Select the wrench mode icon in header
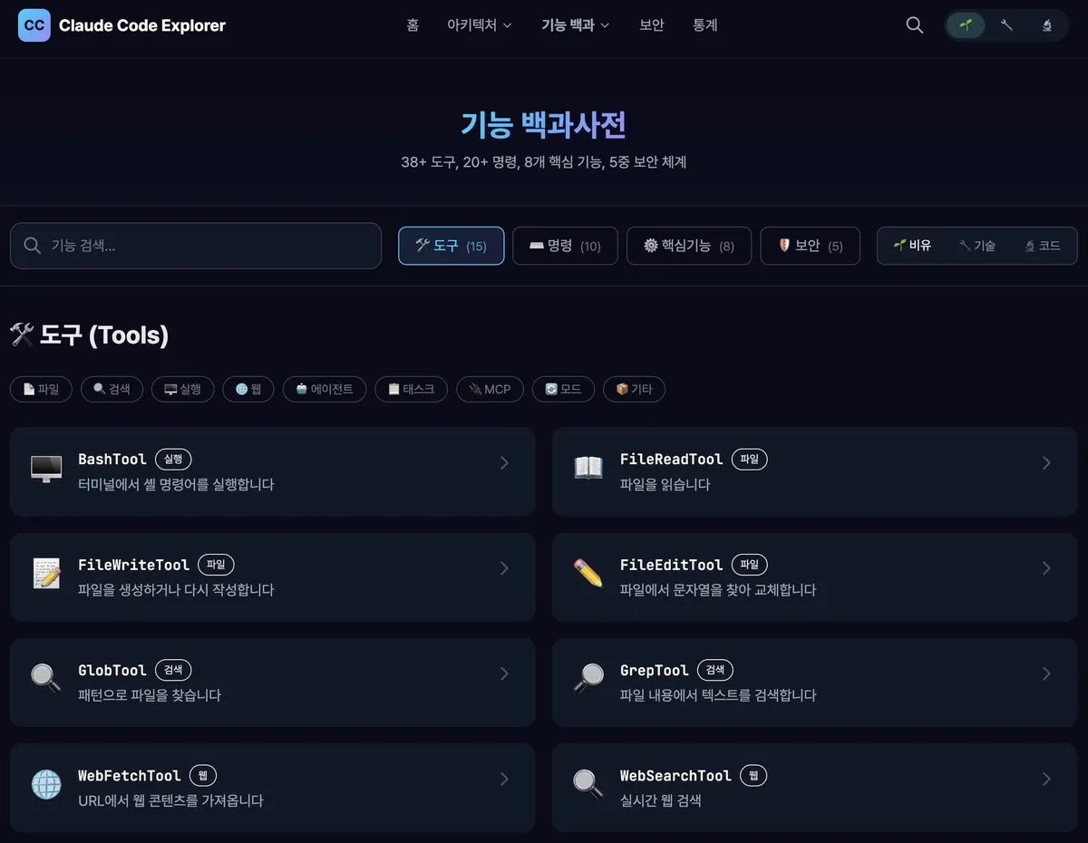 1006,25
